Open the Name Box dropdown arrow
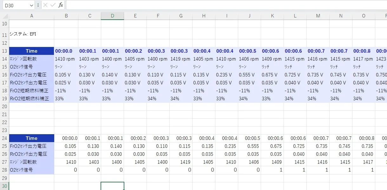This screenshot has height=190, width=387. (31, 5)
